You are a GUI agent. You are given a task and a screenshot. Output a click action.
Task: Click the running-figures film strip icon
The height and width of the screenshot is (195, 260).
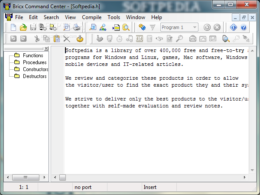tap(140, 39)
